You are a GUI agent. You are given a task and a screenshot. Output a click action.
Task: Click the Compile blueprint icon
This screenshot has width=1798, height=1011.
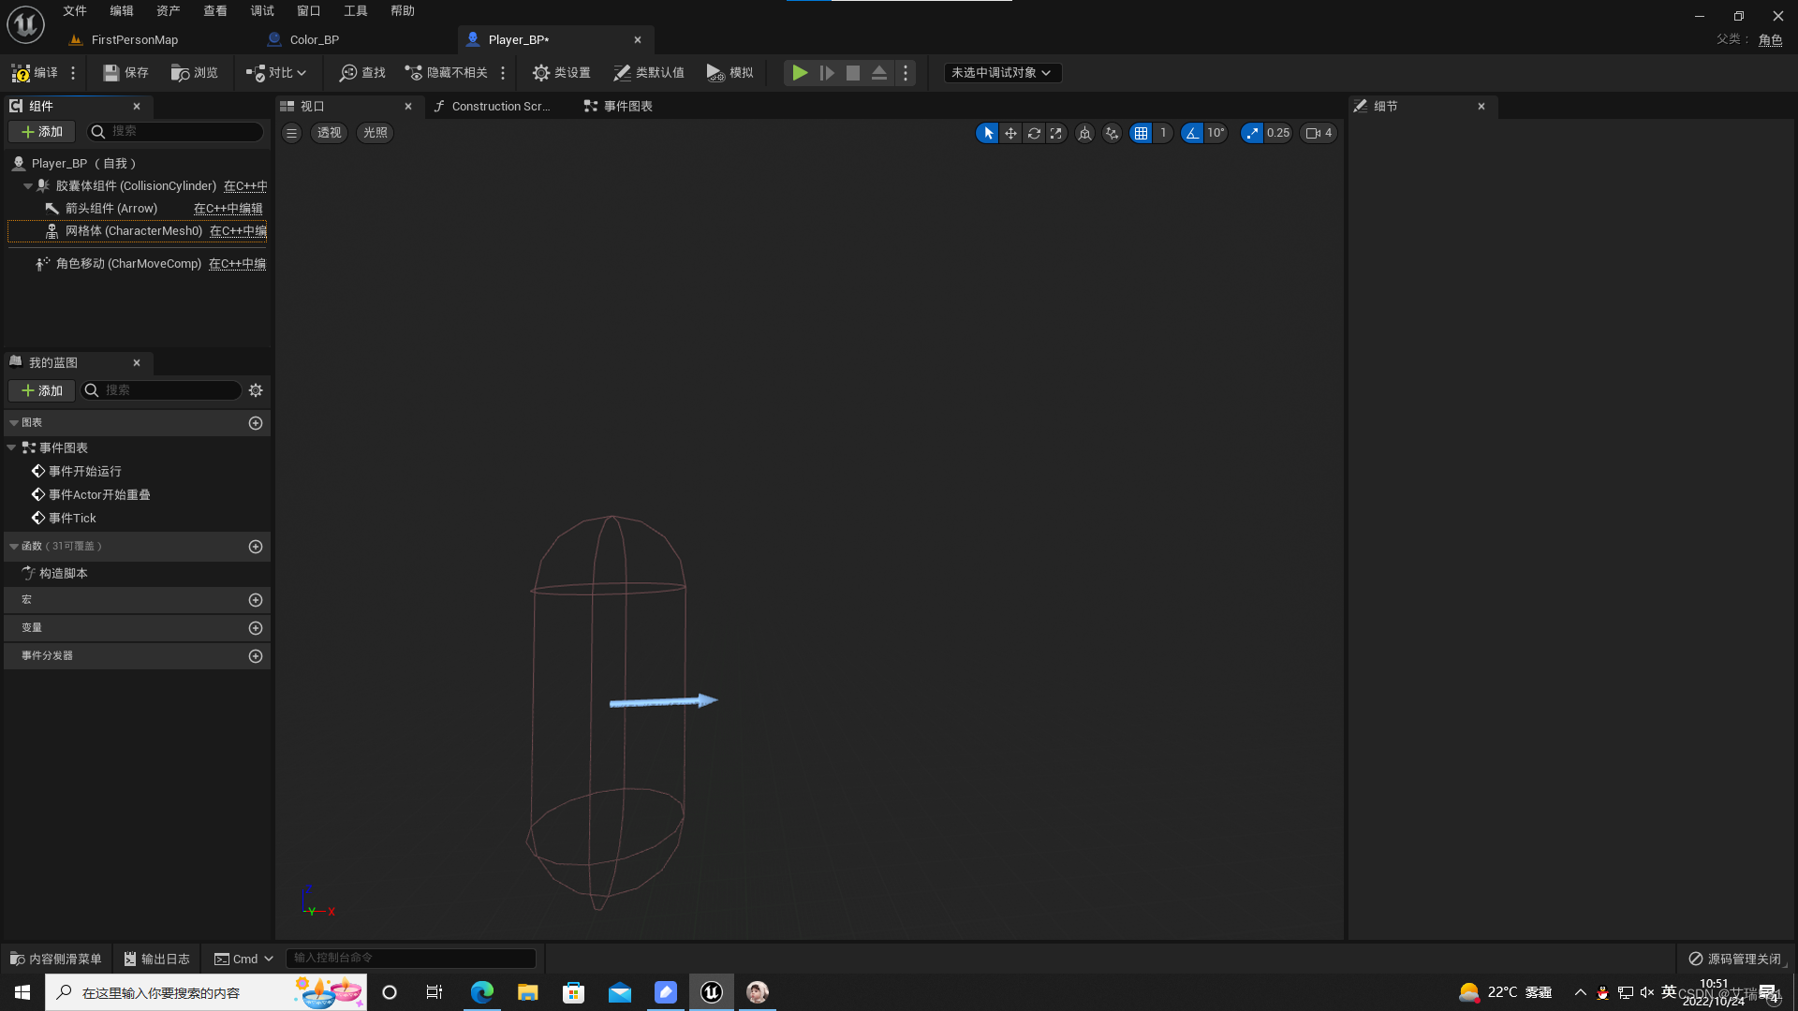coord(21,73)
